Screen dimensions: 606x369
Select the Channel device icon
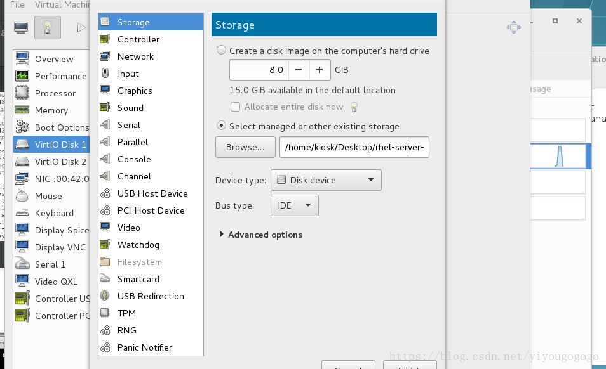point(105,176)
